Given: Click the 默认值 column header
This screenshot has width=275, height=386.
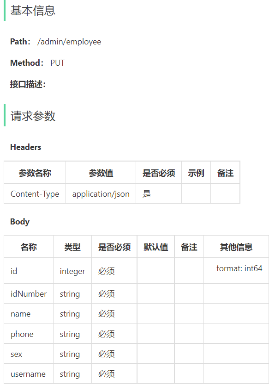Looking at the screenshot, I should [156, 247].
